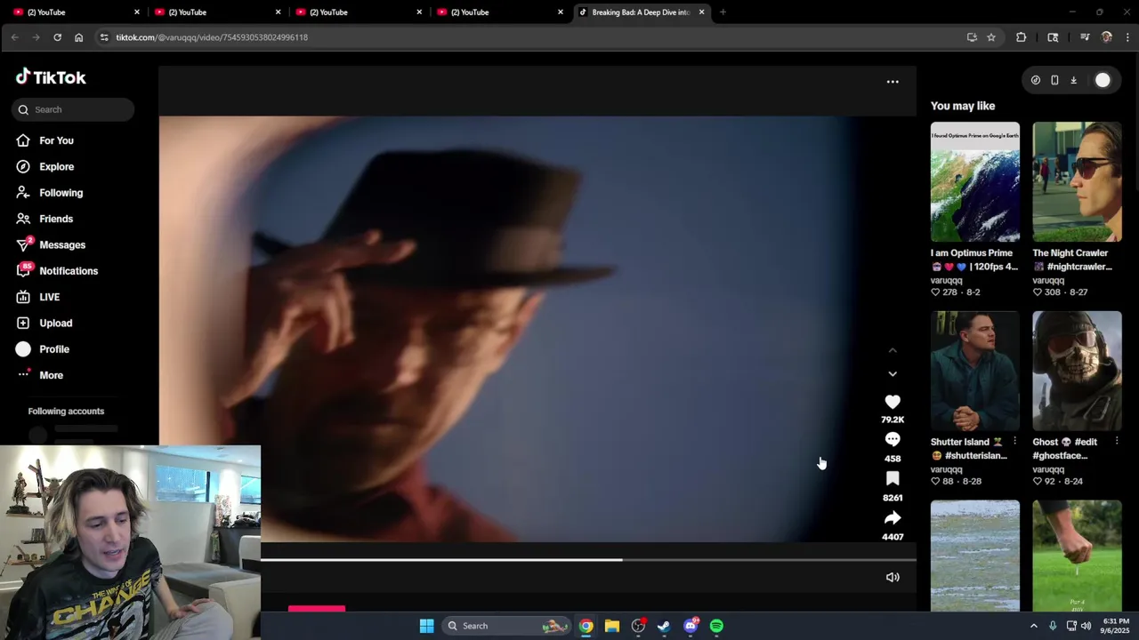Open The Night Crawler video thumbnail
Image resolution: width=1139 pixels, height=640 pixels.
(x=1077, y=182)
